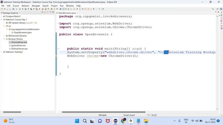Open the Debug launch dropdown arrow
Screen dimensions: 223x125
23,9
